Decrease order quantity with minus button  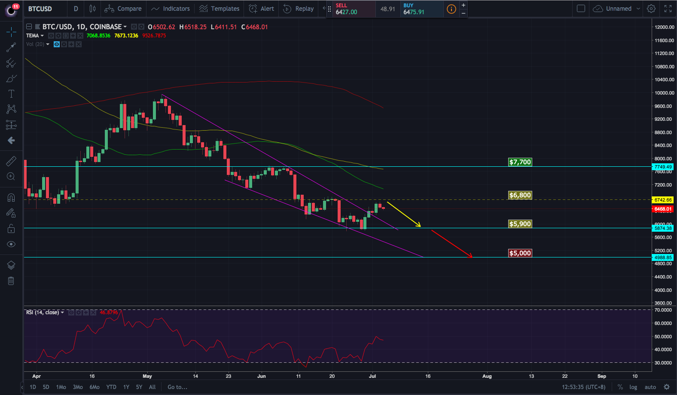464,13
